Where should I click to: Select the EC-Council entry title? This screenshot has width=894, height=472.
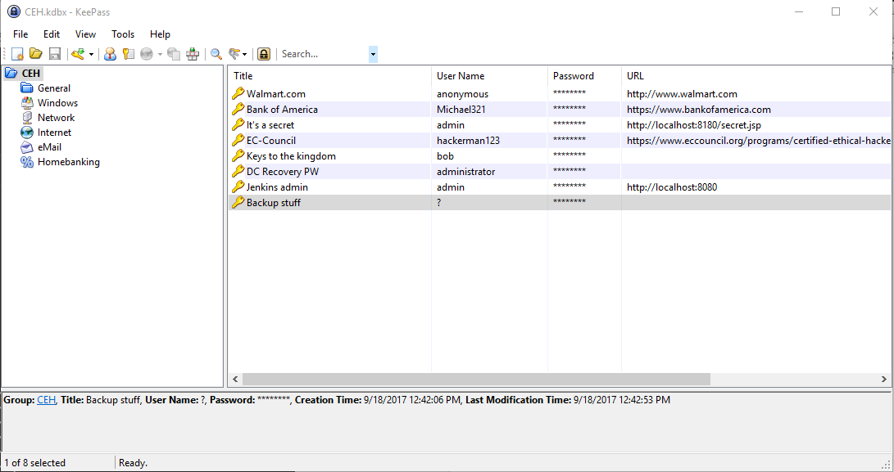pos(271,141)
